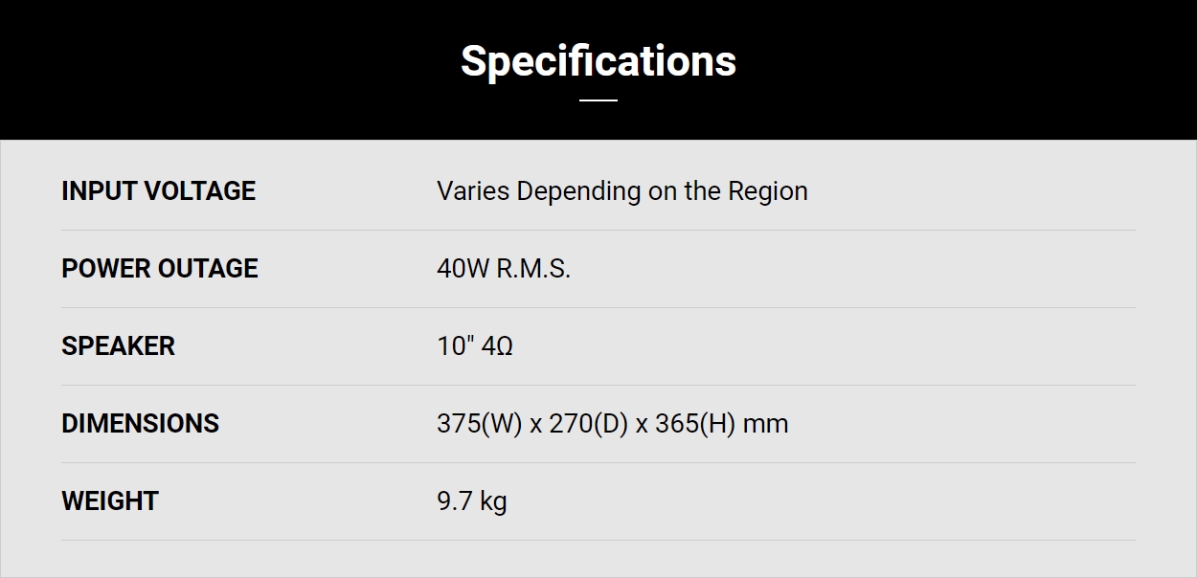Click '270(D)' in the dimensions value

588,423
